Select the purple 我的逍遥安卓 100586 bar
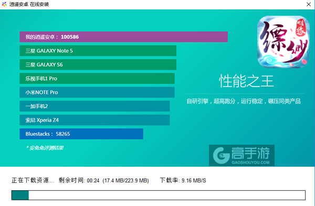 (123, 37)
